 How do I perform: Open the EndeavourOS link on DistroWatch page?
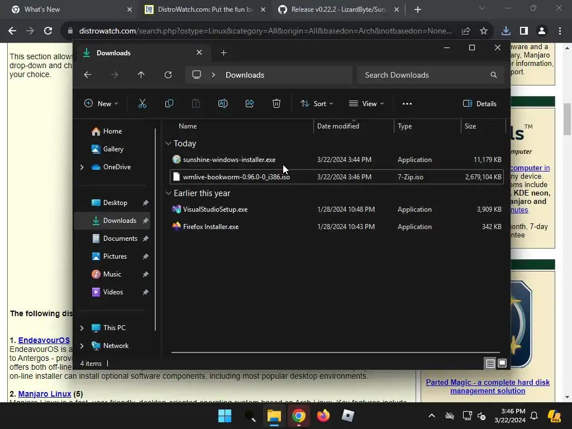[44, 340]
